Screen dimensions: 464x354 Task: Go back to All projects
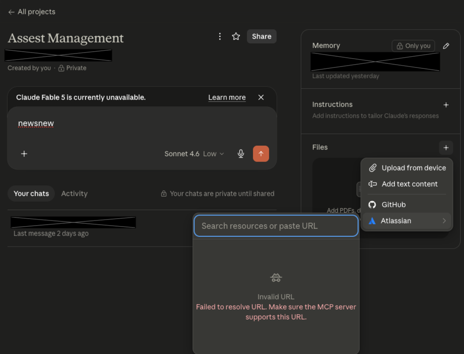tap(32, 12)
